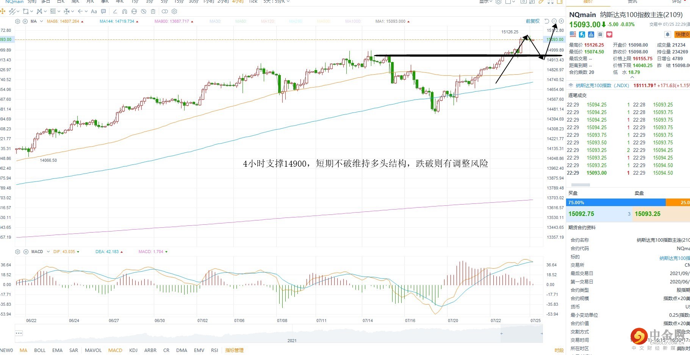690x355 pixels.
Task: Select the rectangle shape drawing tool
Action: pyautogui.click(x=25, y=11)
